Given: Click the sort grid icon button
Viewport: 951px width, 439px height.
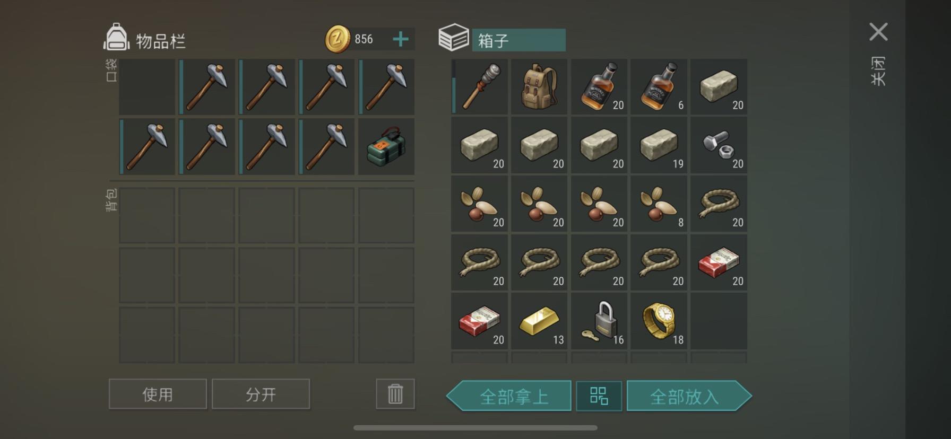Looking at the screenshot, I should point(599,396).
